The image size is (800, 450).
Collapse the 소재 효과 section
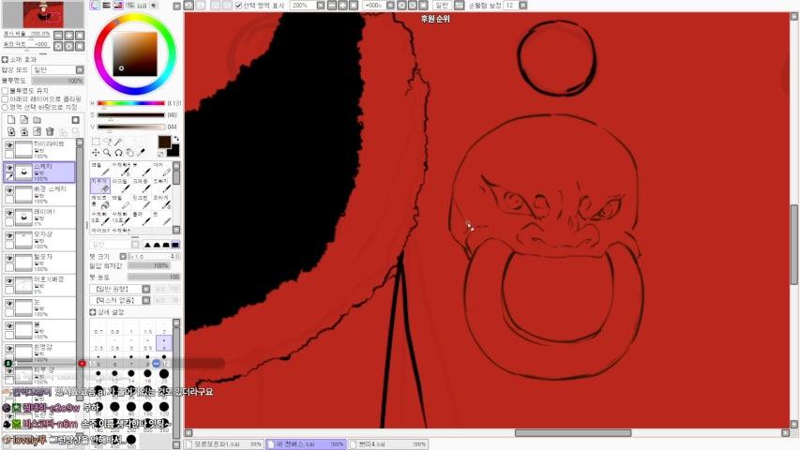(x=5, y=60)
